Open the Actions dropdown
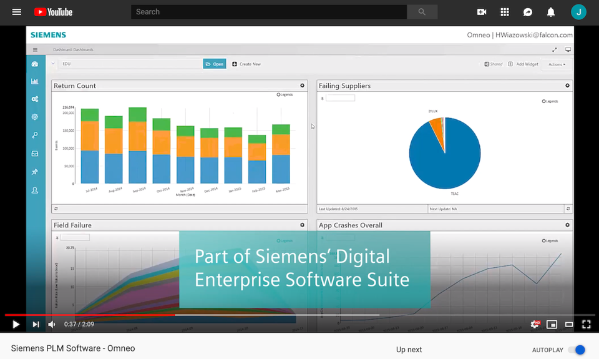Viewport: 599px width, 359px height. point(557,64)
